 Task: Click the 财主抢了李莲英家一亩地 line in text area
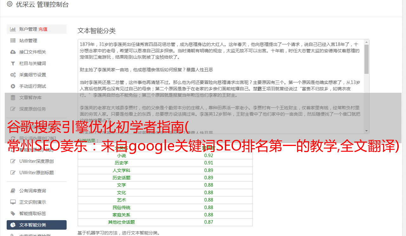146,70
